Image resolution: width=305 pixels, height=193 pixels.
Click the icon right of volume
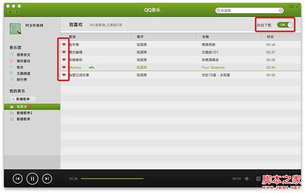point(258,179)
